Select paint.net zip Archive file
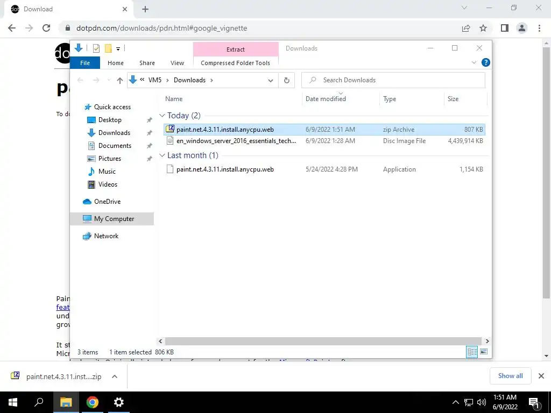 click(x=324, y=130)
